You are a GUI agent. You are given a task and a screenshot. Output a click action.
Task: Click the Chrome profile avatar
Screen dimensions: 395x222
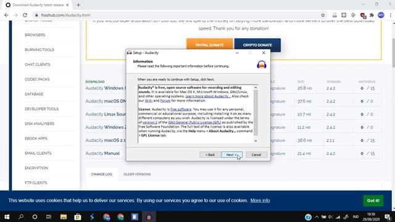381,15
